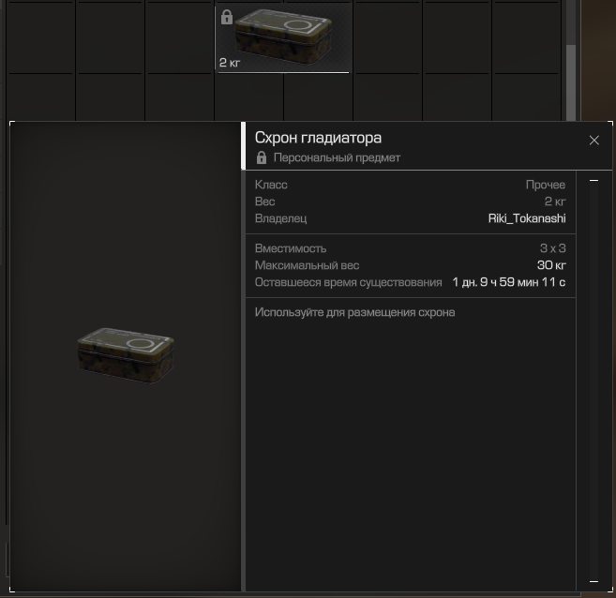Click the Владелец row label
This screenshot has width=616, height=598.
(280, 218)
